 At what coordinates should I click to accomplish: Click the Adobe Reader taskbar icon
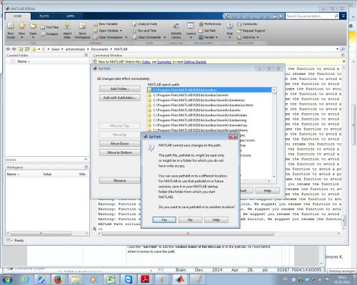pyautogui.click(x=146, y=279)
